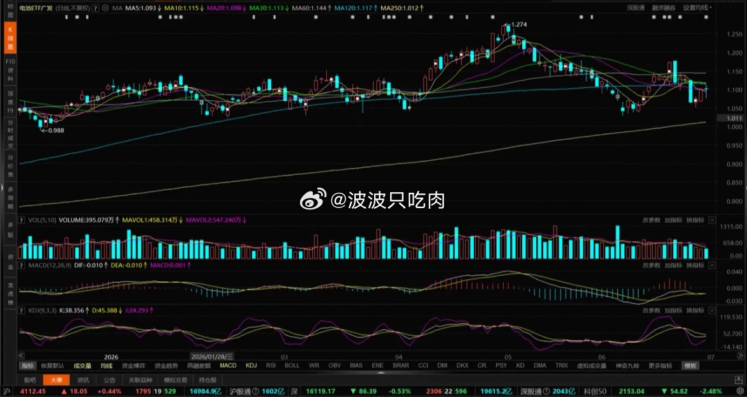Select the TRIX indicator
747x397 pixels.
click(x=562, y=366)
